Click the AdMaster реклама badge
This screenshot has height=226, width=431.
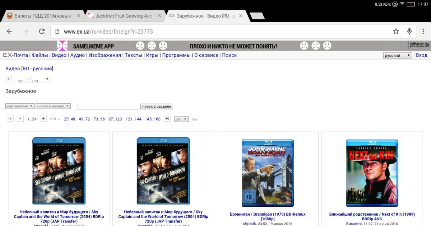click(420, 45)
